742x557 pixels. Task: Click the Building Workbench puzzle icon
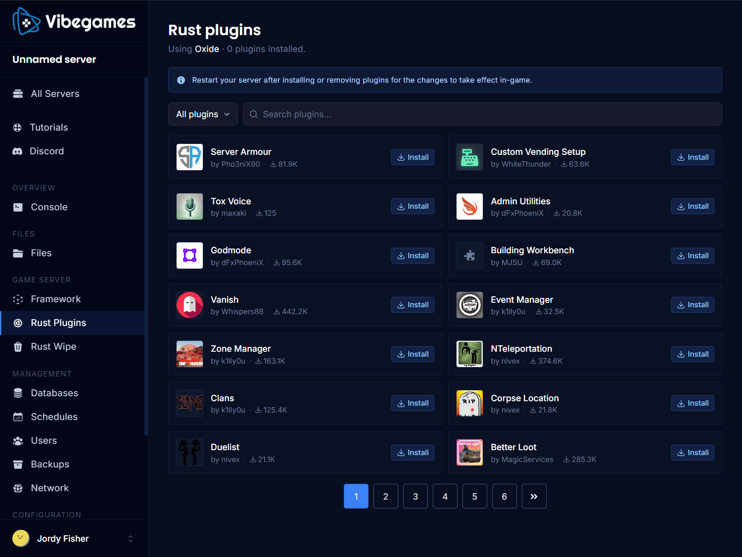pyautogui.click(x=469, y=255)
